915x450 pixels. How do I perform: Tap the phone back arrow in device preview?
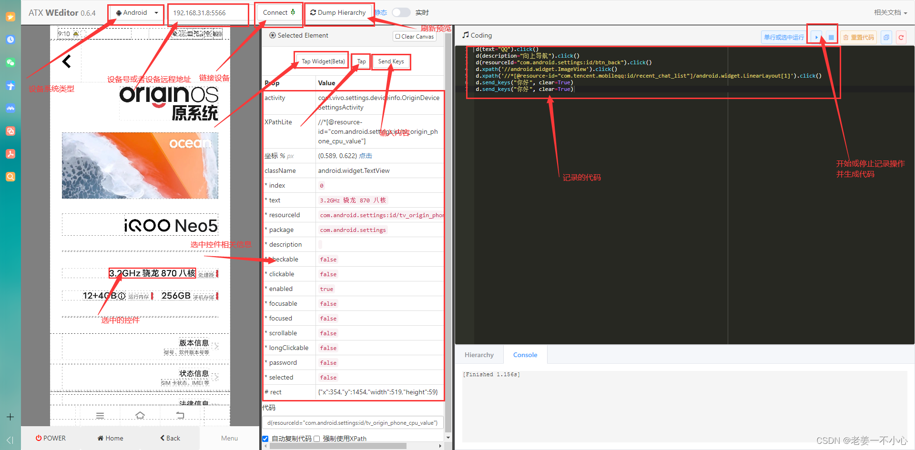tap(67, 61)
